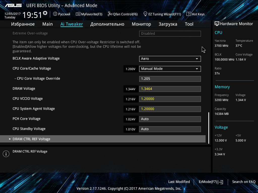Screen dimensions: 258x193
Task: Open MyFavorite(F3) menu
Action: pos(89,14)
